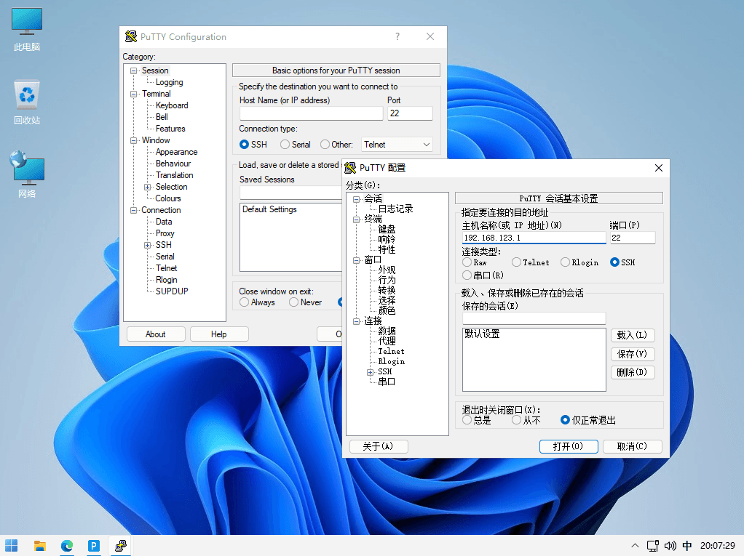Select Default Settings in the Saved Sessions list

click(269, 209)
